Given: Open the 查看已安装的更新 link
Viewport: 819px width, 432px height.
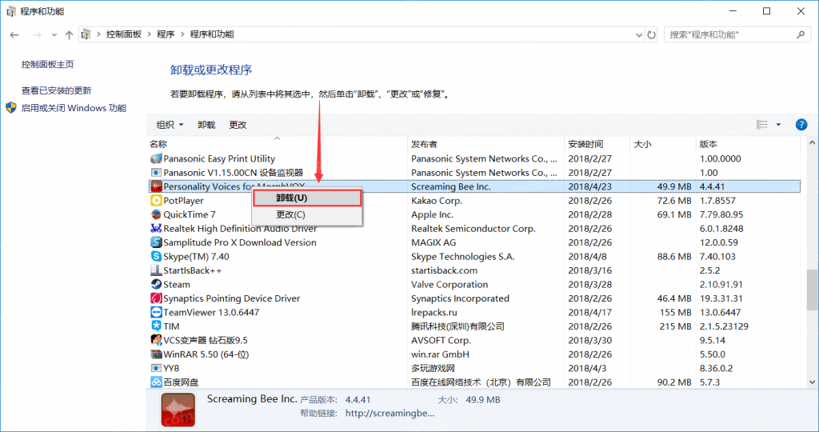Looking at the screenshot, I should (x=57, y=90).
